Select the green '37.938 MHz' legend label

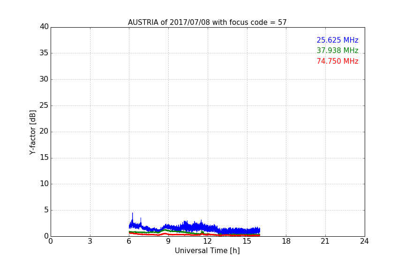[x=337, y=50]
